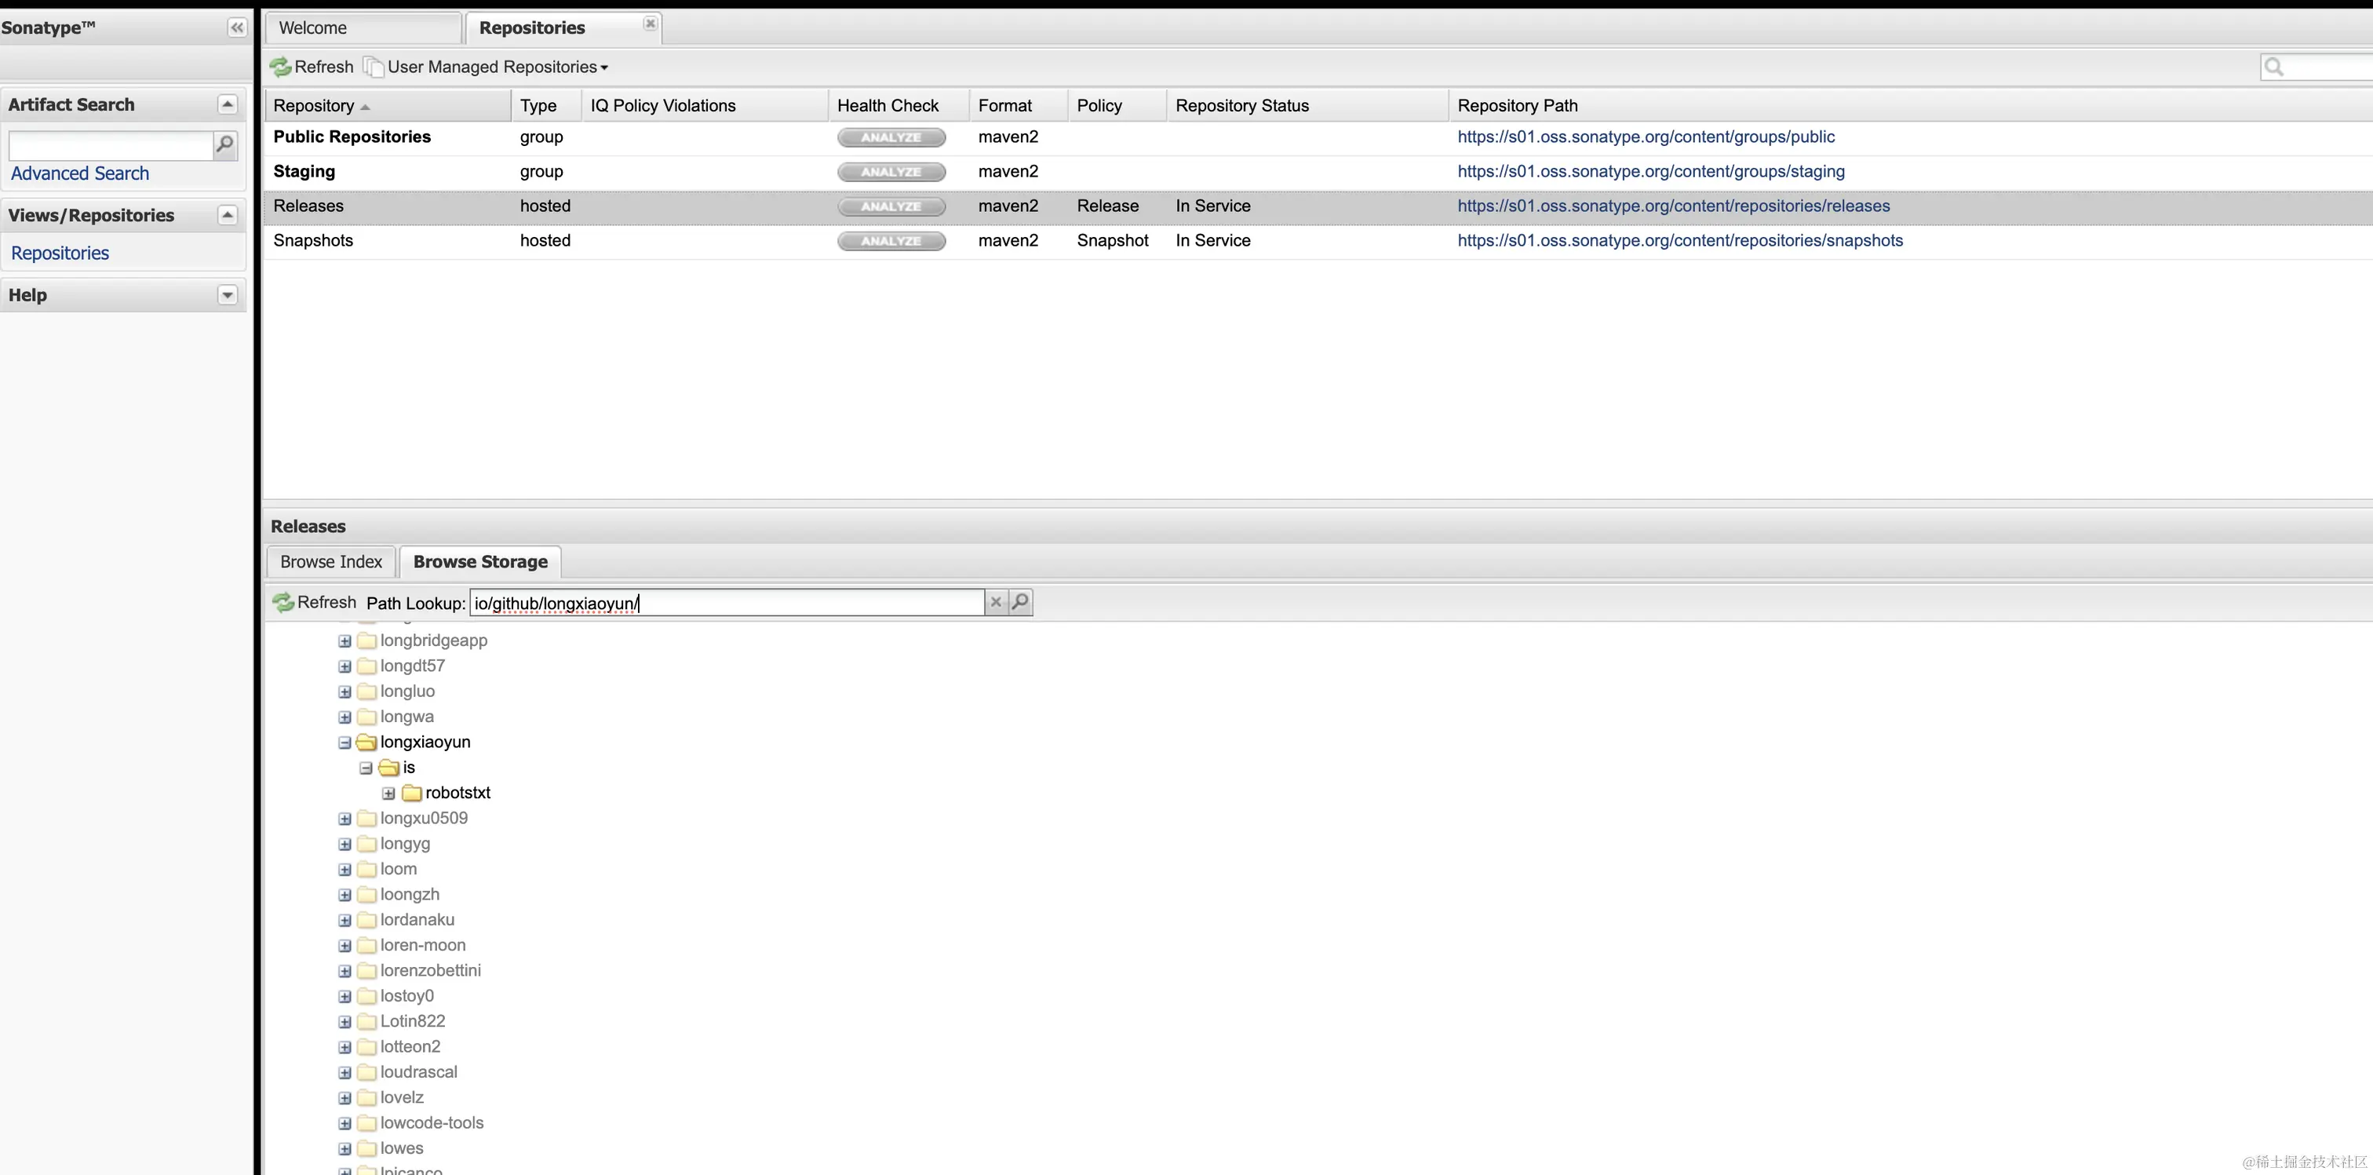Click the top toolbar Refresh icon
This screenshot has height=1175, width=2373.
pyautogui.click(x=281, y=68)
